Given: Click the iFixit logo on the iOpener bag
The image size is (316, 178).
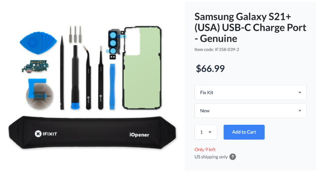Looking at the screenshot, I should (x=46, y=134).
